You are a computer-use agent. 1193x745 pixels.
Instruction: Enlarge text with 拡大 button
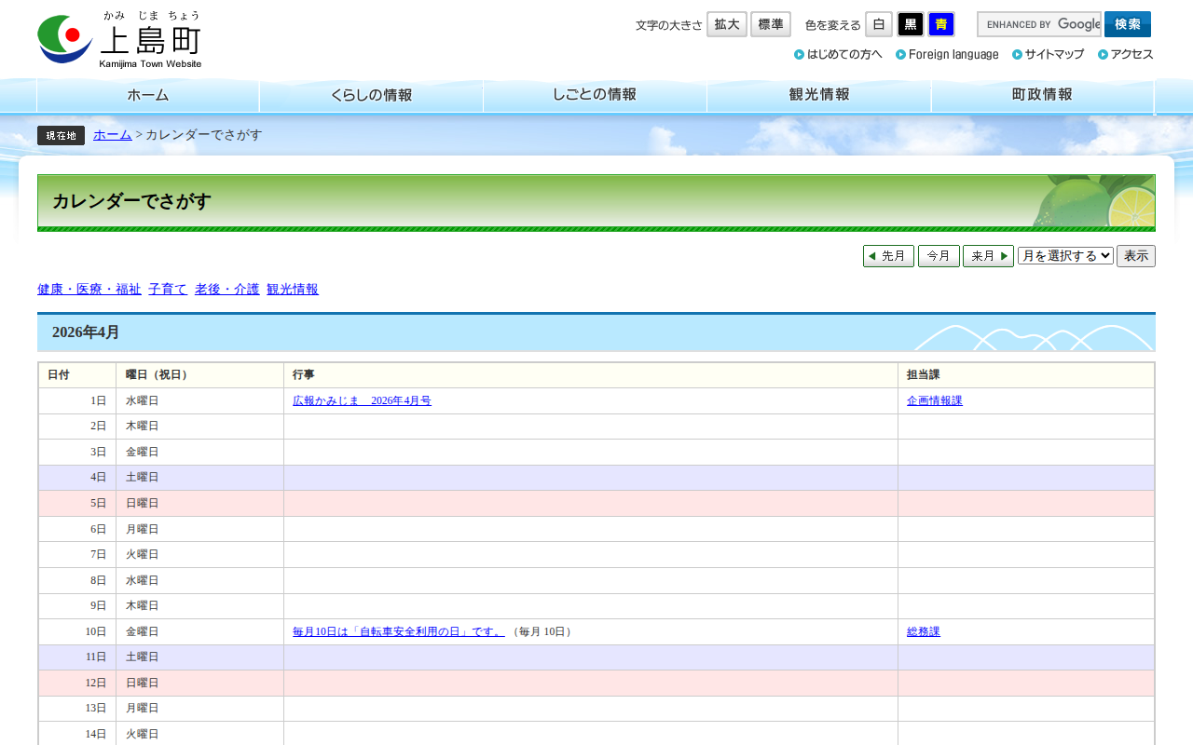click(x=727, y=24)
